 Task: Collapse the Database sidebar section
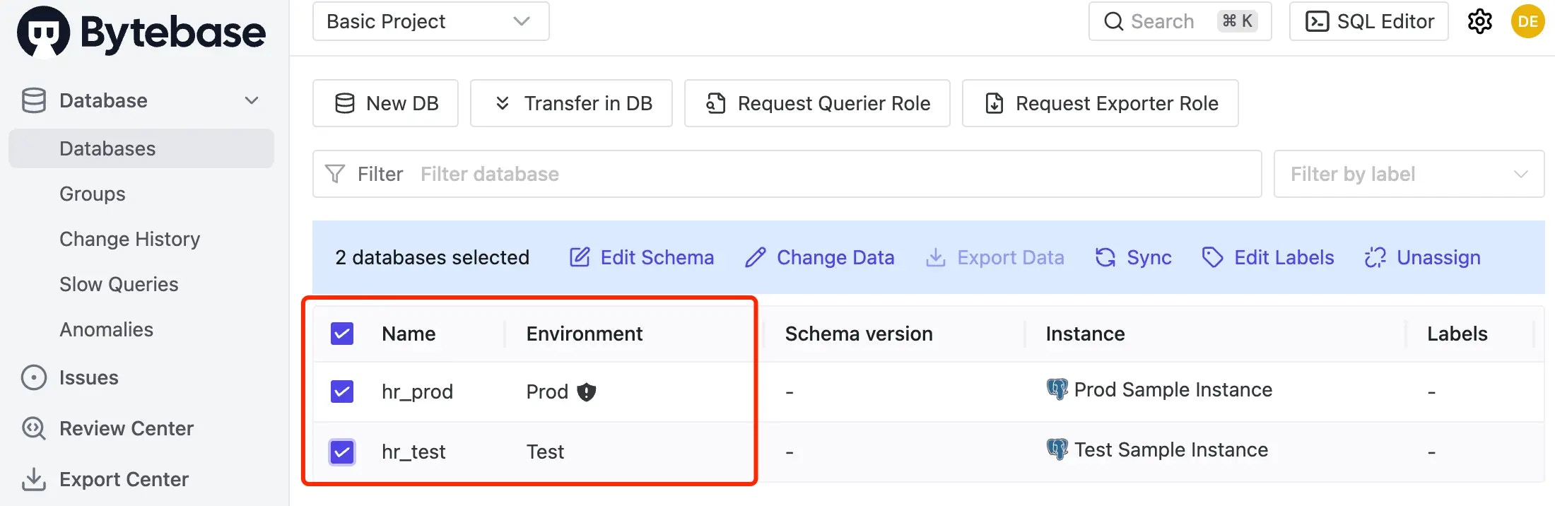[x=252, y=100]
